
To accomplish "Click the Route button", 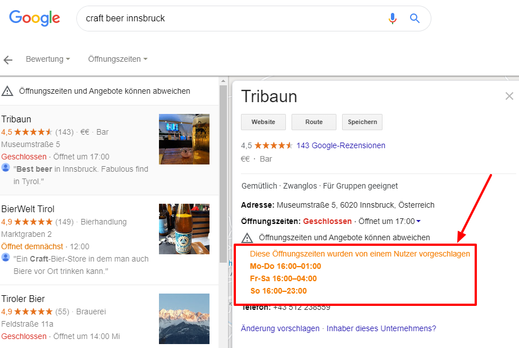I will tap(314, 122).
